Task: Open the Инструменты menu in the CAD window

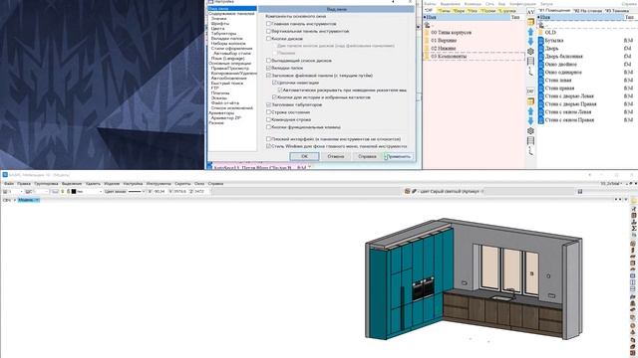Action: 159,184
